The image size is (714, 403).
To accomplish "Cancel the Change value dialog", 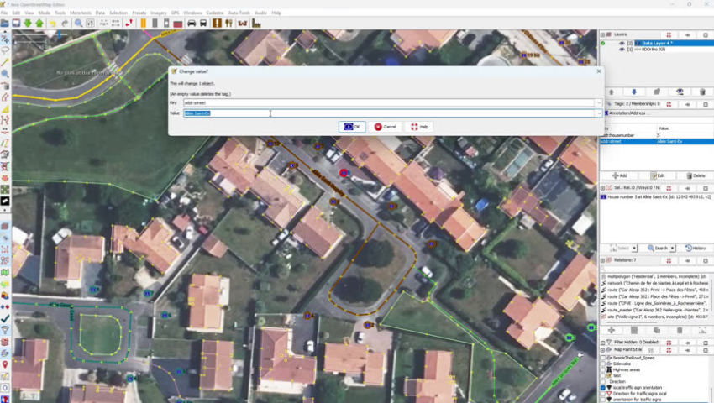I will (386, 127).
